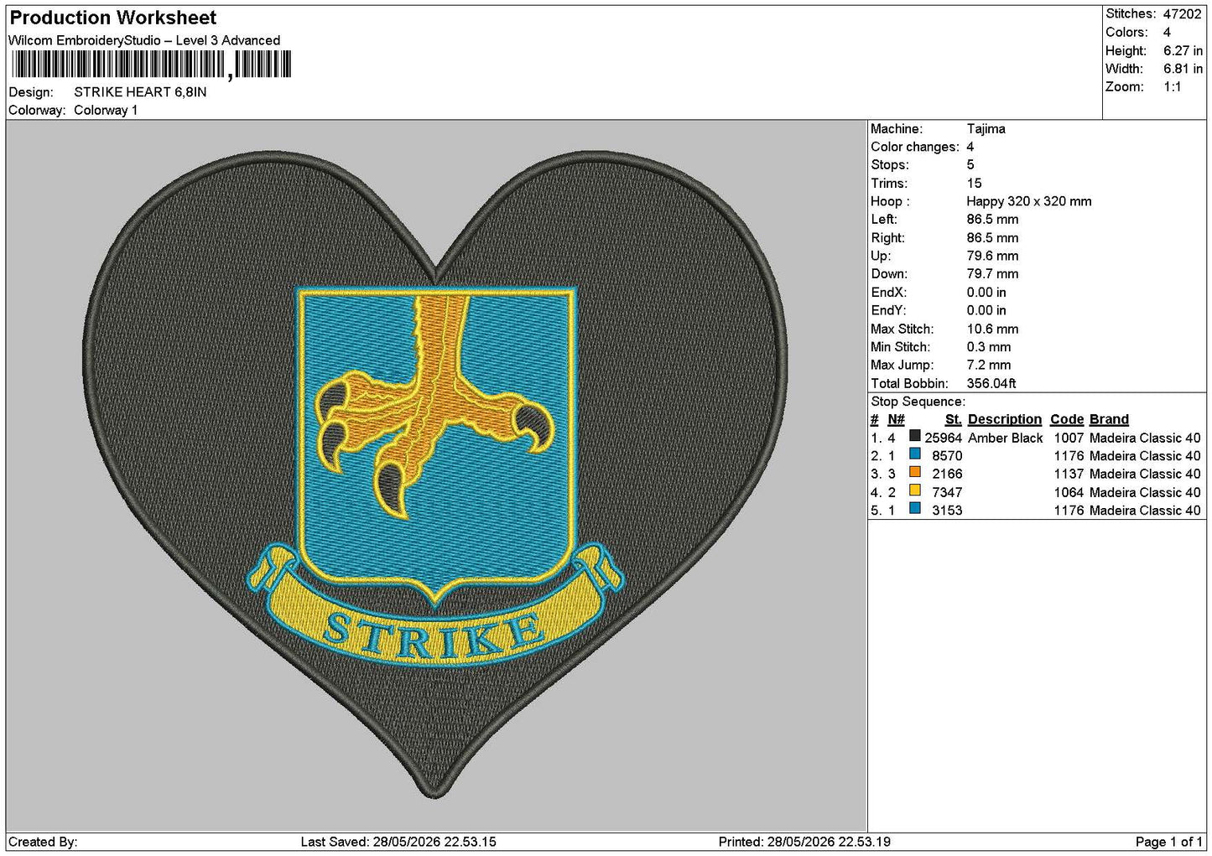Click stitch count 2166 in row 3
Viewport: 1212px width, 856px height.
coord(947,475)
